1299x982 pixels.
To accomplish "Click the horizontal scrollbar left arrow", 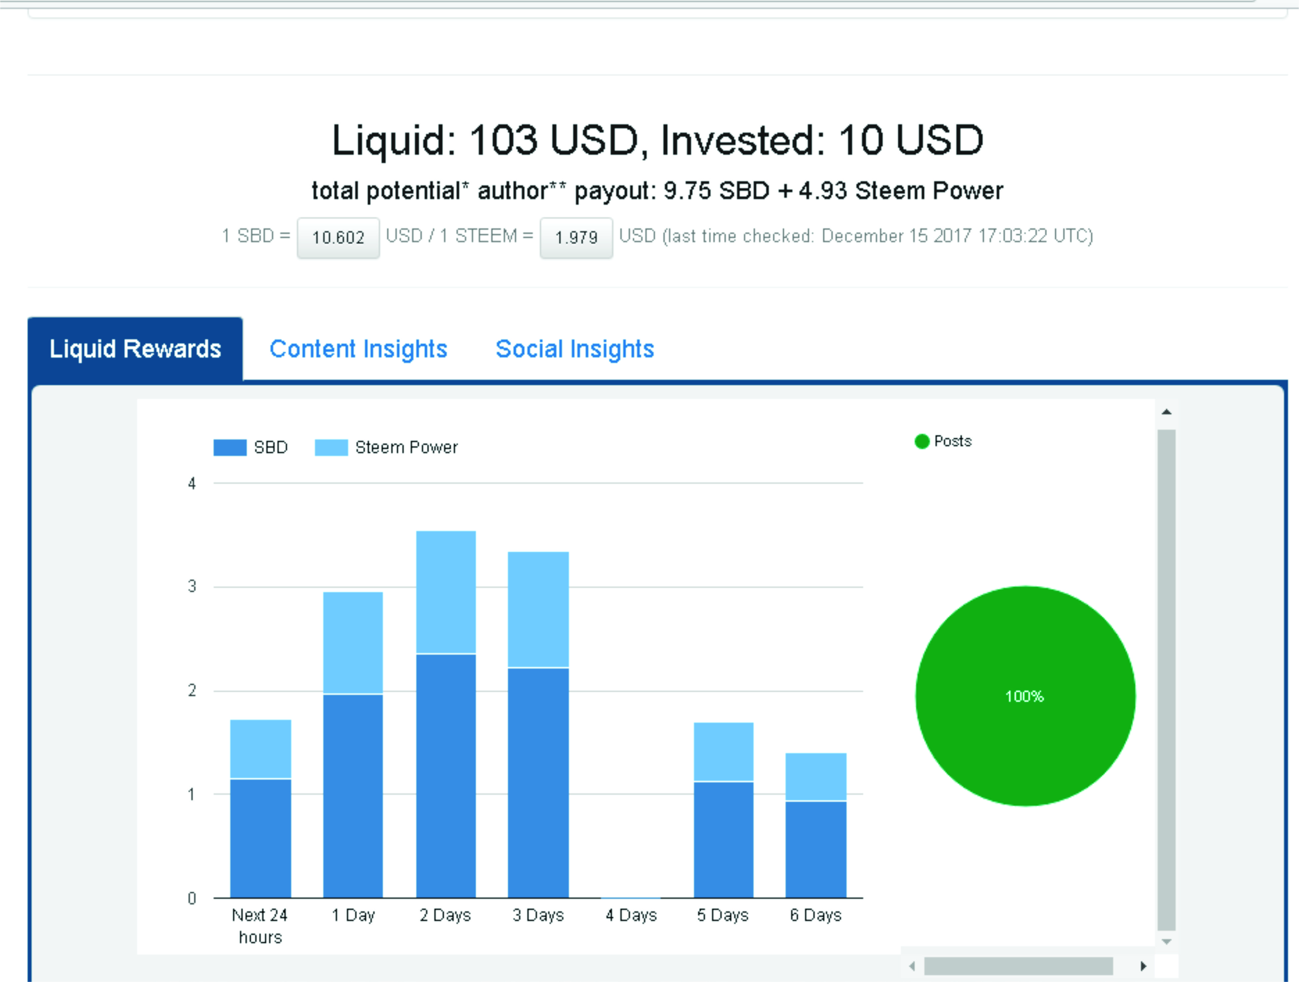I will [912, 966].
